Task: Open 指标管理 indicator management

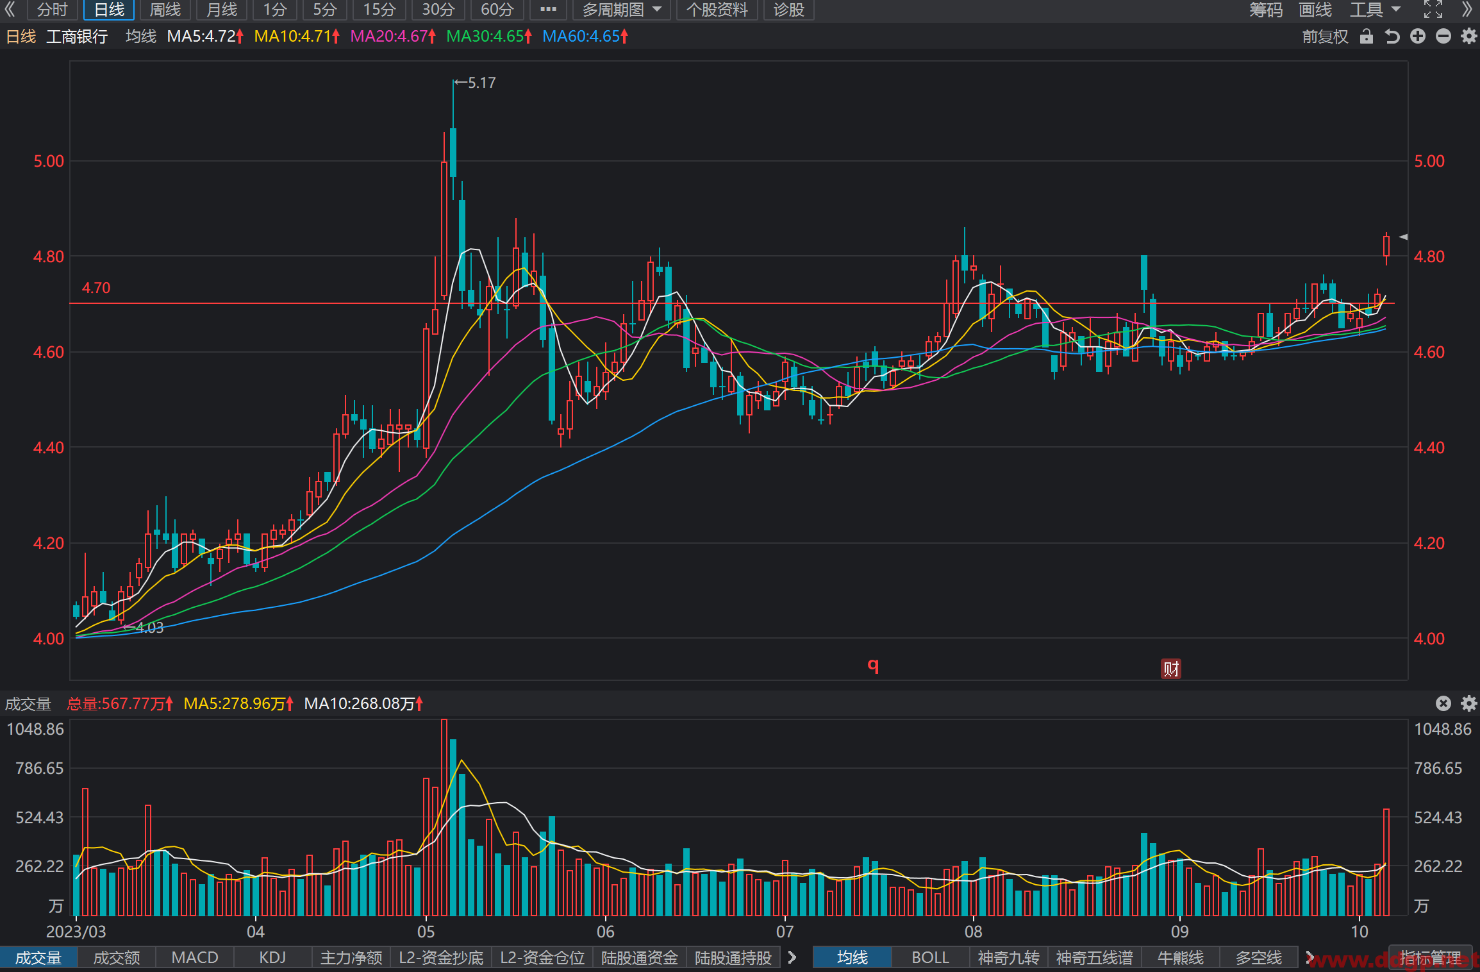Action: [1431, 957]
